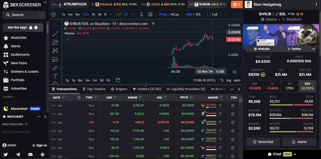Toggle fullscreen chart mode
321x159 pixels.
[212, 14]
